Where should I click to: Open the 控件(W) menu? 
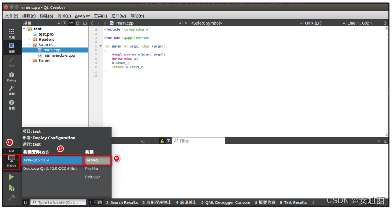pos(119,16)
